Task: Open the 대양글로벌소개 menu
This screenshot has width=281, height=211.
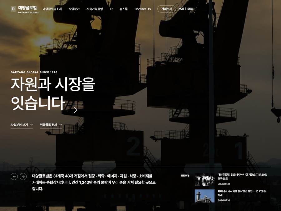Action: coord(52,9)
